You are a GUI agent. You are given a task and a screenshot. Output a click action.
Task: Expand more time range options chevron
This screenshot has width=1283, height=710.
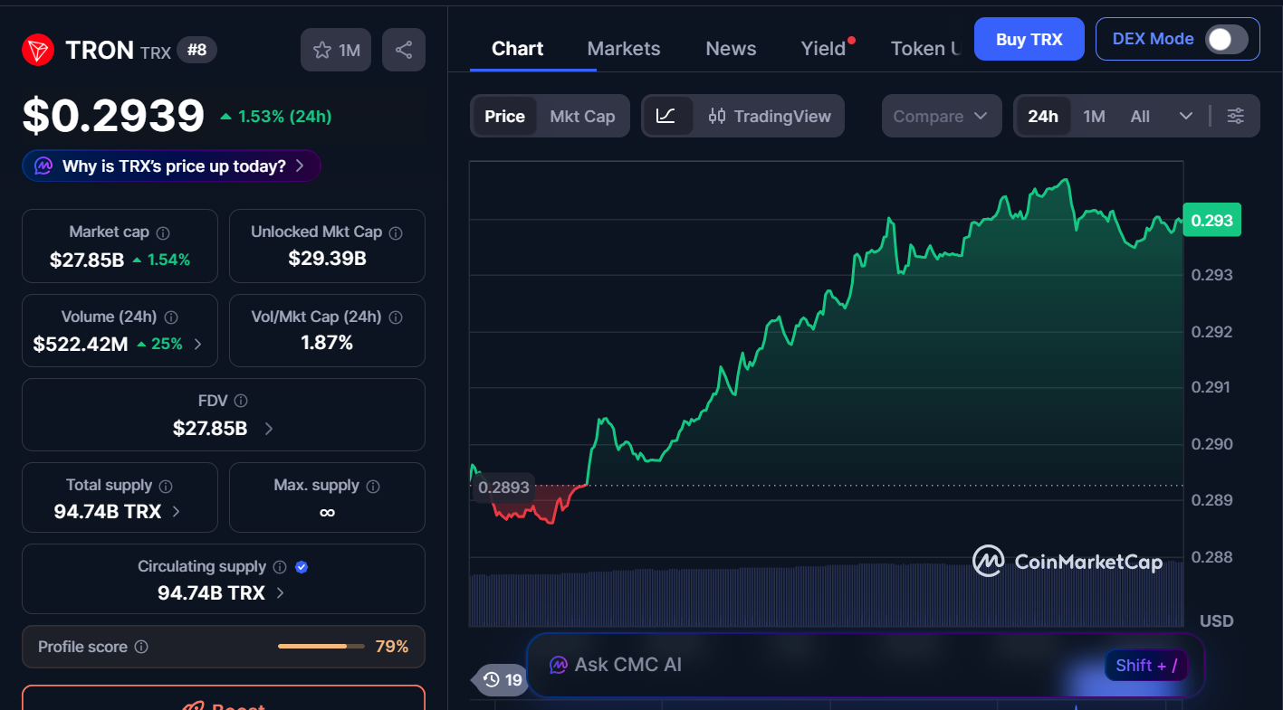point(1186,116)
